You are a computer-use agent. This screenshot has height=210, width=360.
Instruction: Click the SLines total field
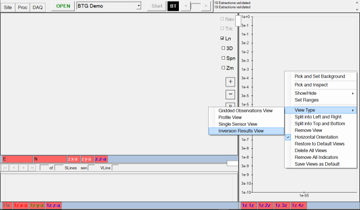click(x=59, y=168)
